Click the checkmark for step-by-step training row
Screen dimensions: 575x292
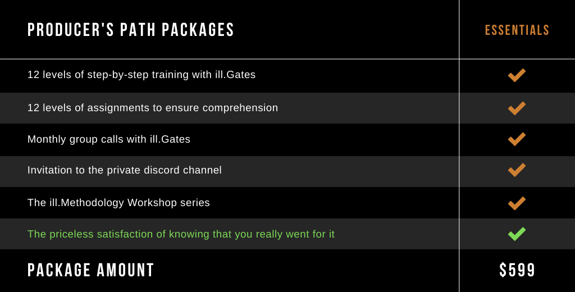tap(517, 75)
